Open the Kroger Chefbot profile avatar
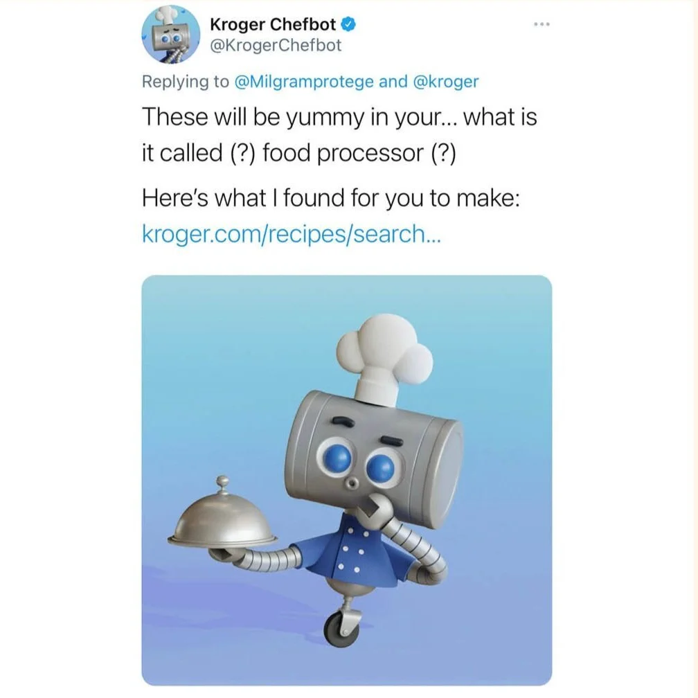 pos(171,35)
